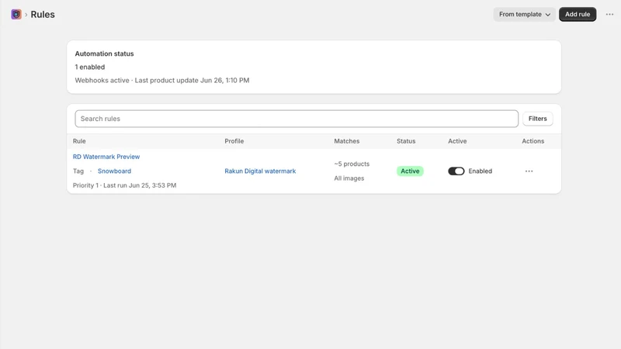
Task: Click the Snowboard tag link
Action: coord(114,171)
